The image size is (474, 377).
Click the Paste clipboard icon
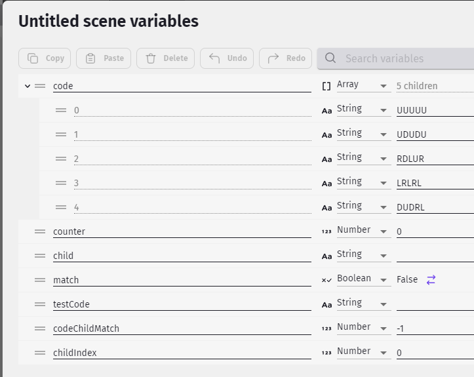tap(90, 58)
